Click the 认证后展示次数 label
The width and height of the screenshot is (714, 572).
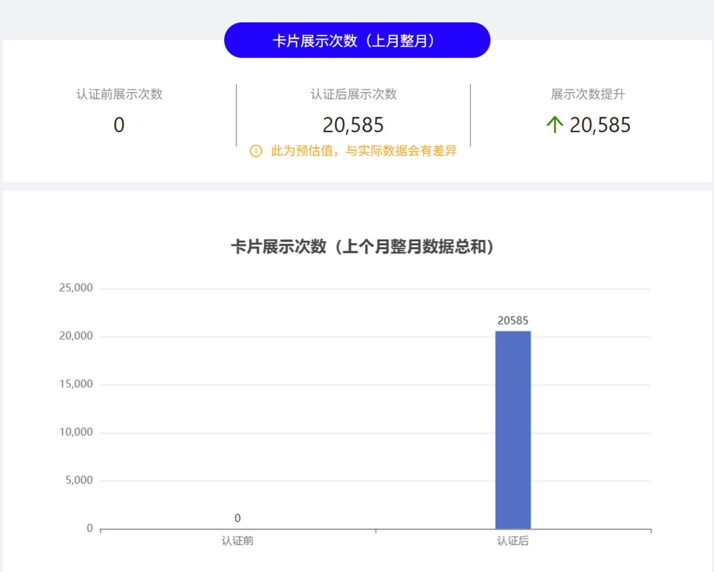[x=353, y=94]
